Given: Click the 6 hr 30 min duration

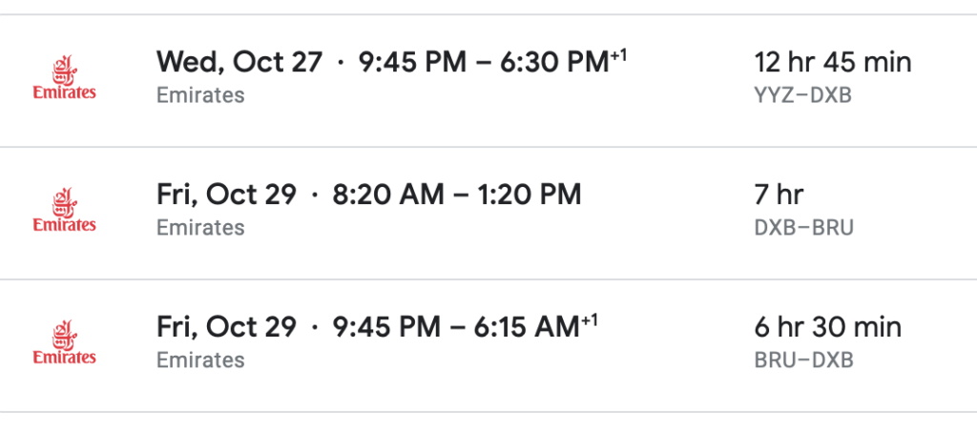Looking at the screenshot, I should pos(827,326).
